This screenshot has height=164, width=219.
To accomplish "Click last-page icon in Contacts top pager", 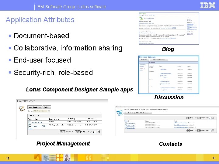I will 200,118.
